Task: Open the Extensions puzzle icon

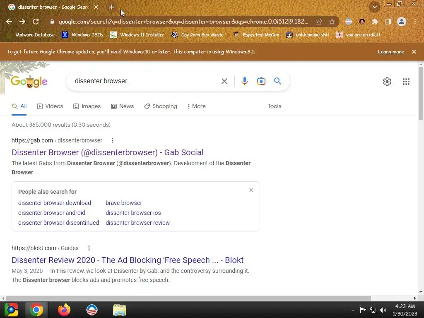Action: click(x=375, y=22)
